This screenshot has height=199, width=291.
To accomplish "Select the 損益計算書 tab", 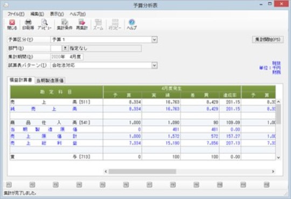I will point(21,80).
